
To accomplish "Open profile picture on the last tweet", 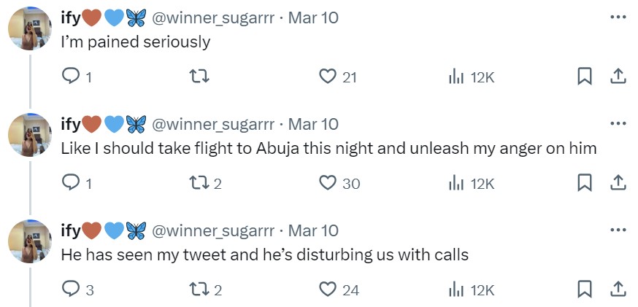I will [29, 242].
